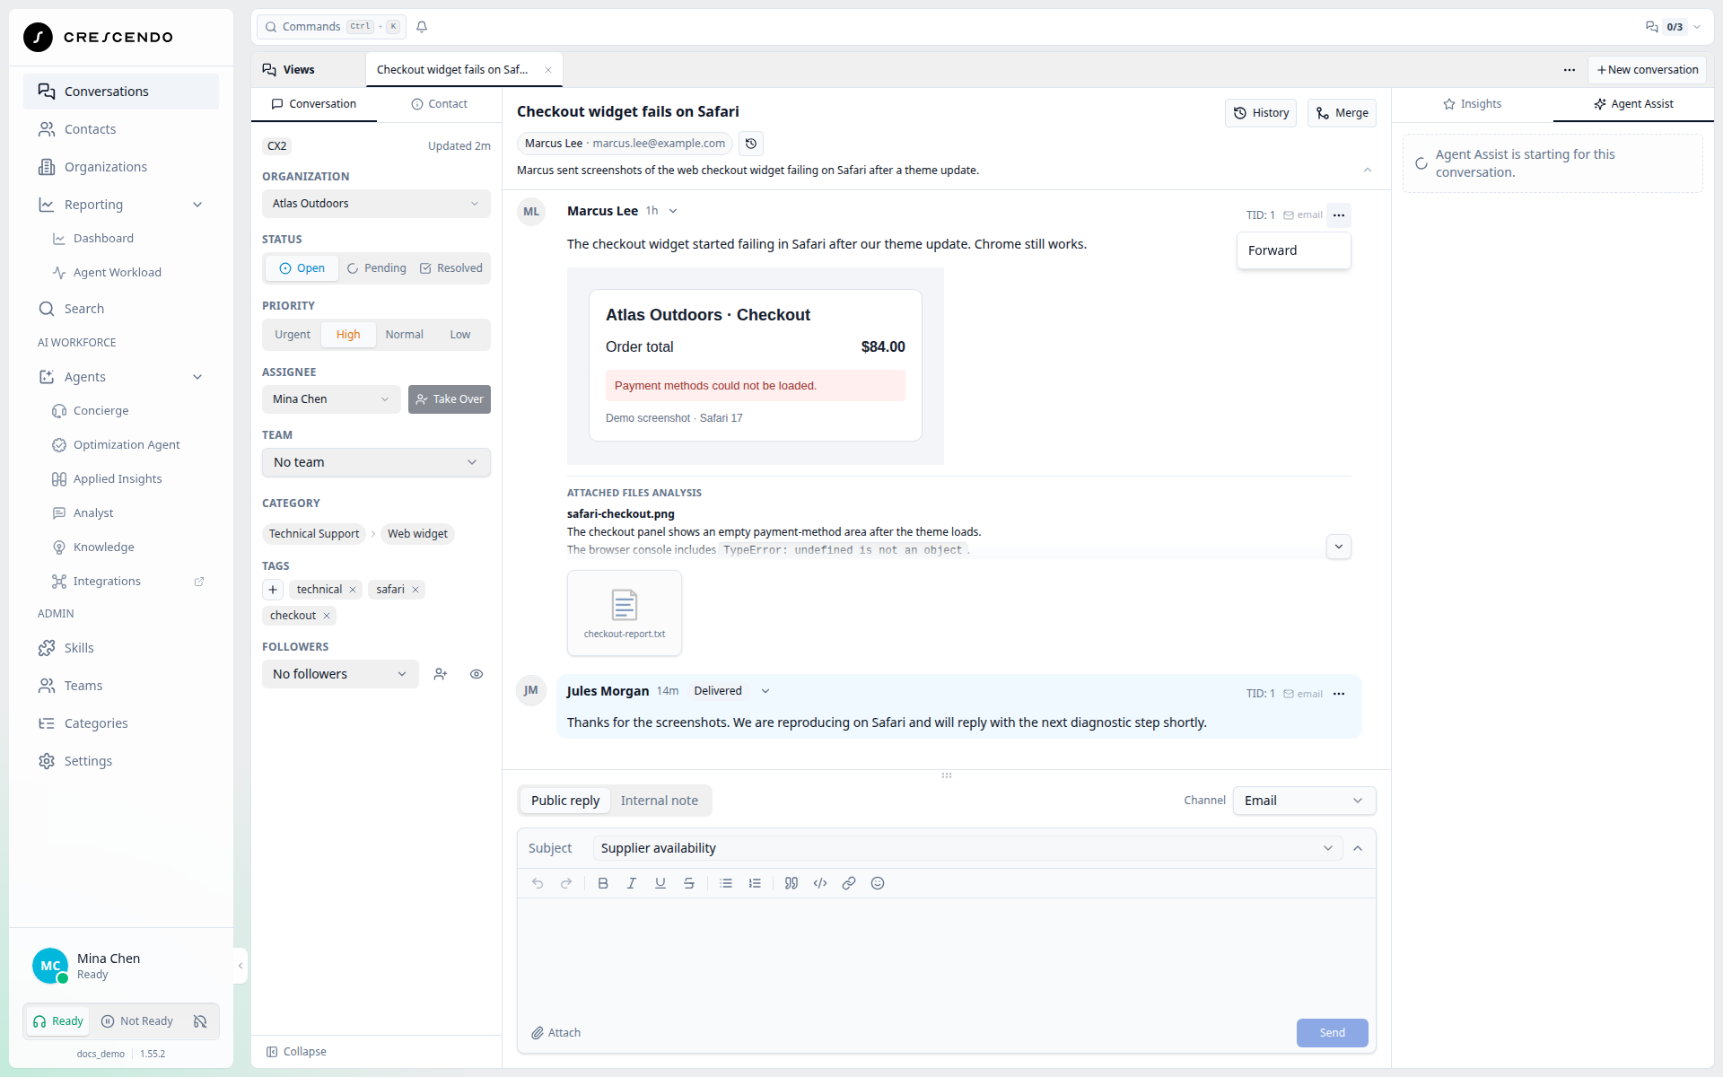This screenshot has height=1077, width=1723.
Task: Remove the technical tag
Action: pos(353,590)
